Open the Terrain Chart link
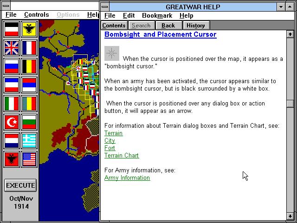This screenshot has height=223, width=297. coord(122,155)
